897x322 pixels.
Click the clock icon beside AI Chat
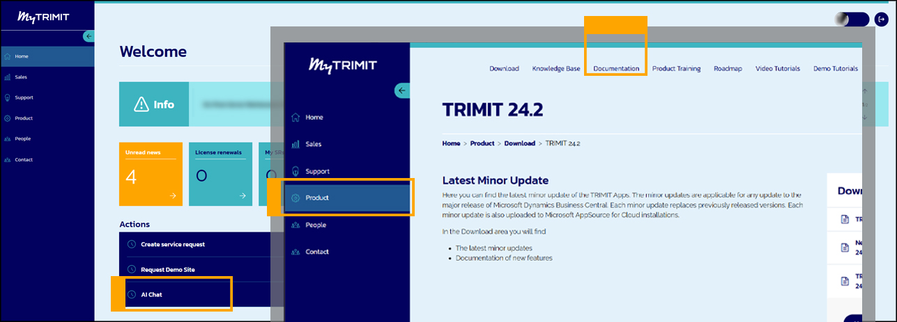[x=132, y=295]
